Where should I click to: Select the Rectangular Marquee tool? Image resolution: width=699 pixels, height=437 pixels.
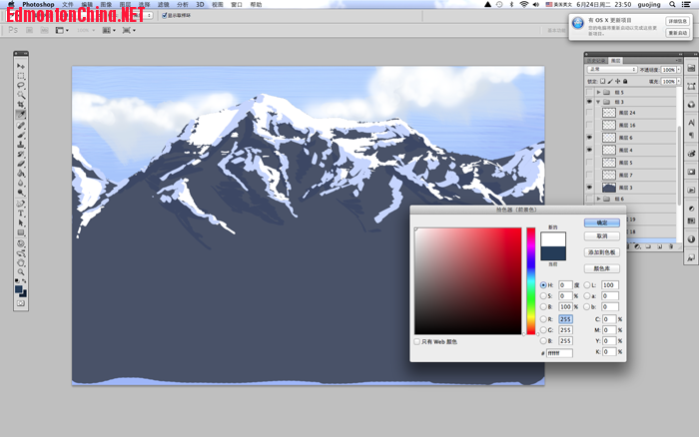(21, 77)
